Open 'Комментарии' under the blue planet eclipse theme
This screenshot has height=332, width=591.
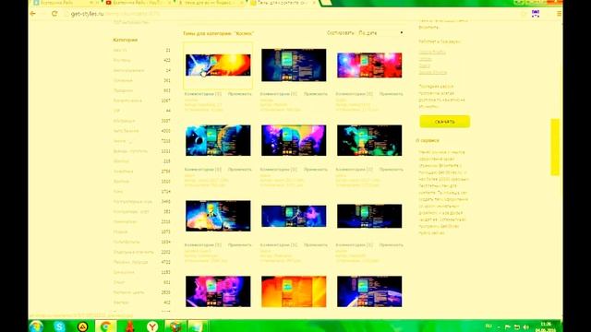[203, 170]
